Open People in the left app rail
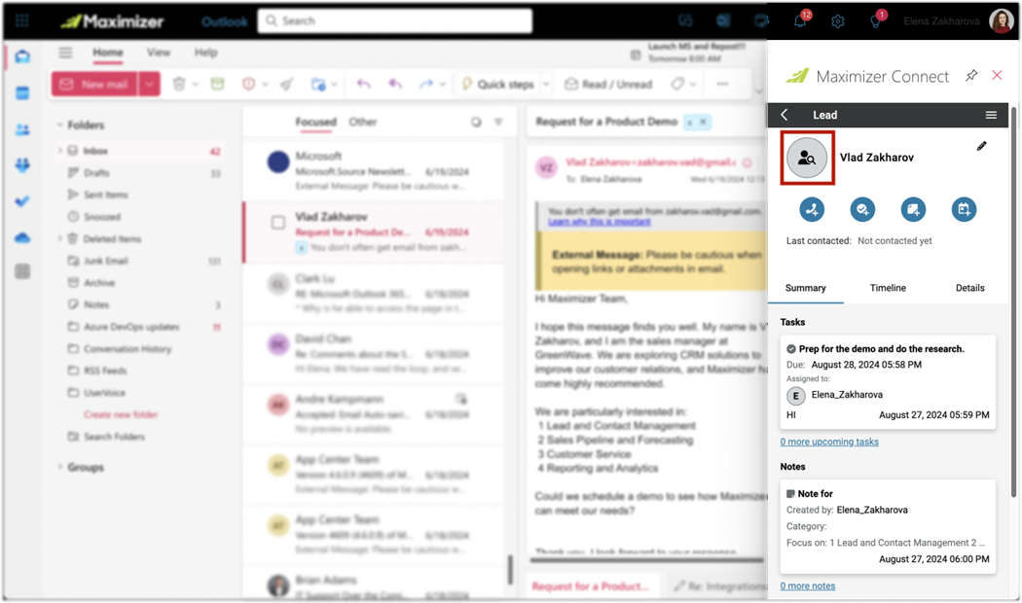Screen dimensions: 1022x603 tap(22, 129)
